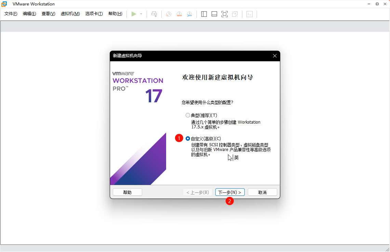Open the 编辑(E) menu
Viewport: 390px width, 252px height.
(x=29, y=14)
